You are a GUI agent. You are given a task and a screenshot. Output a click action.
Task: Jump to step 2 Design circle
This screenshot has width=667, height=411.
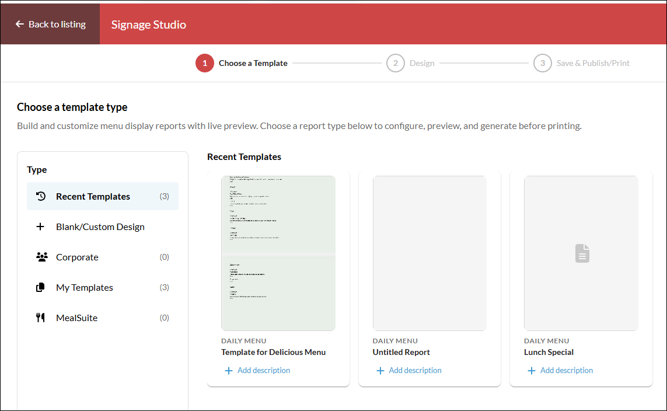click(396, 63)
